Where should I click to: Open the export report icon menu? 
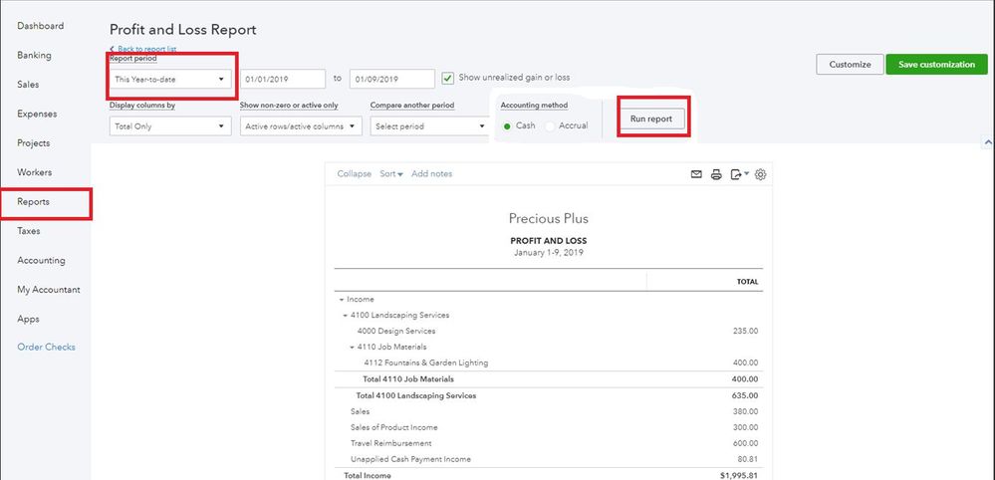(738, 174)
